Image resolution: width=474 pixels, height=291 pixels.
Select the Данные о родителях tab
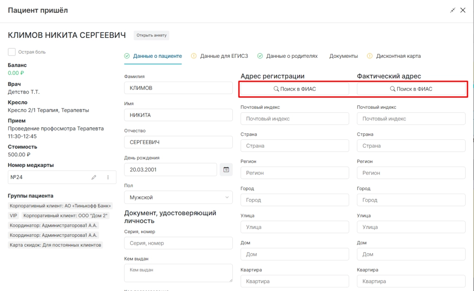[x=292, y=56]
